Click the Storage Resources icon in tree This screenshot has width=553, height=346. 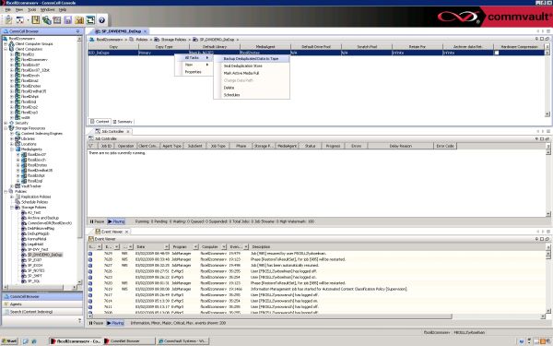tap(12, 128)
